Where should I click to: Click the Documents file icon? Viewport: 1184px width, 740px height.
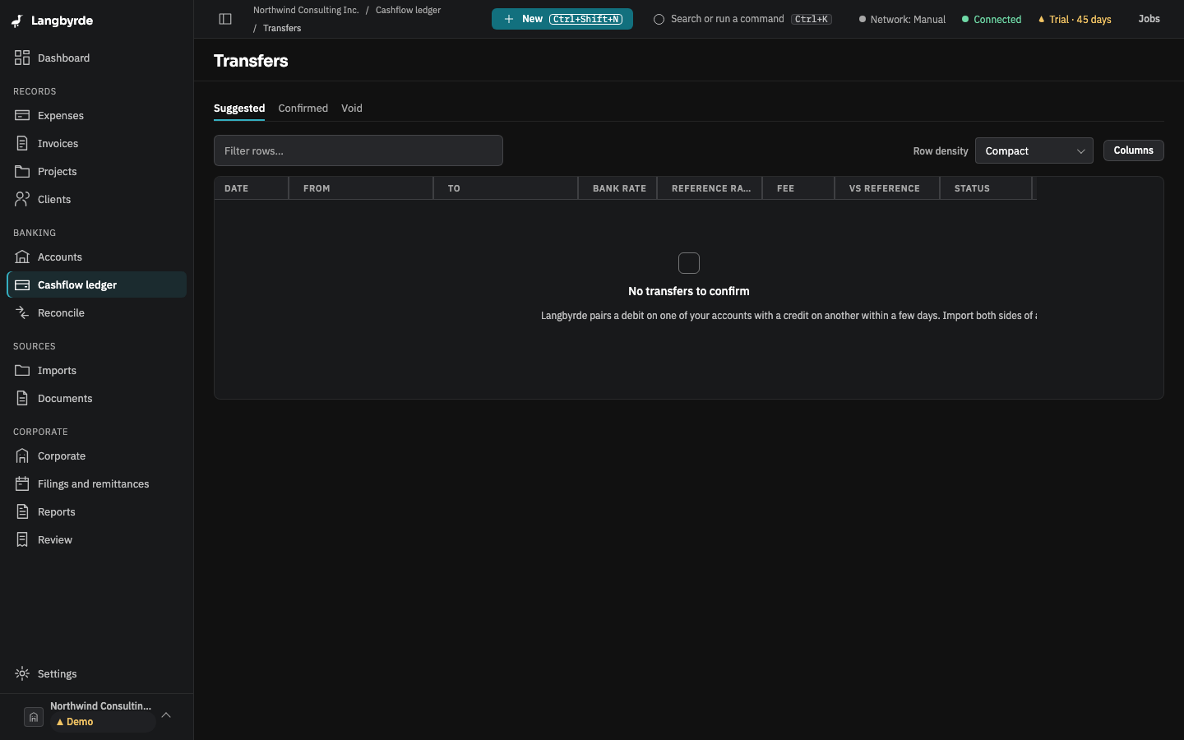click(x=22, y=398)
